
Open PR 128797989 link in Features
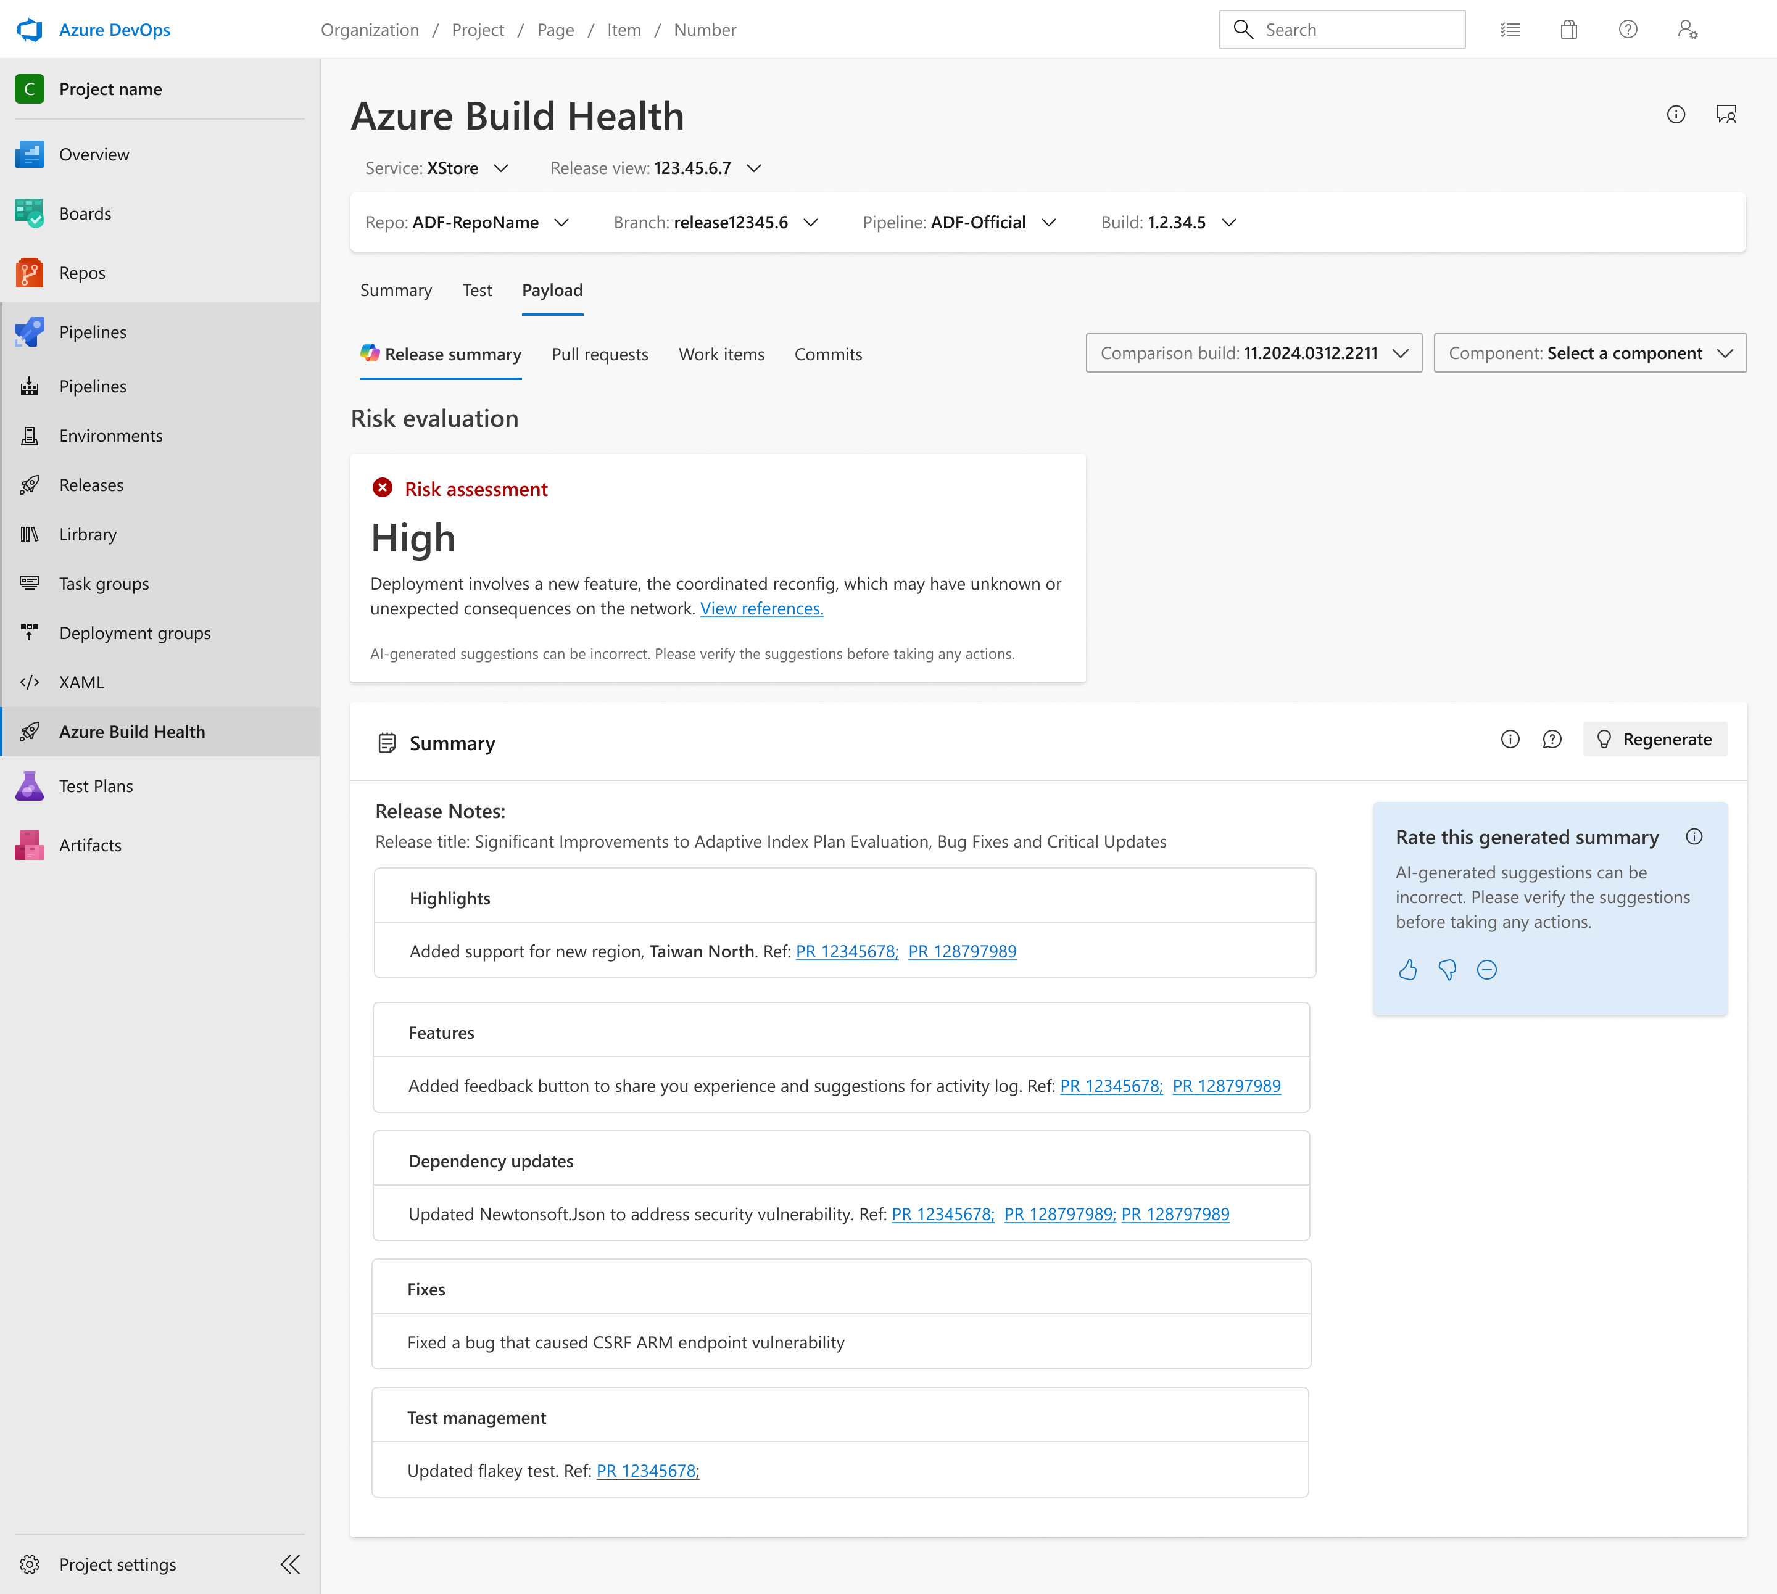pyautogui.click(x=1226, y=1086)
